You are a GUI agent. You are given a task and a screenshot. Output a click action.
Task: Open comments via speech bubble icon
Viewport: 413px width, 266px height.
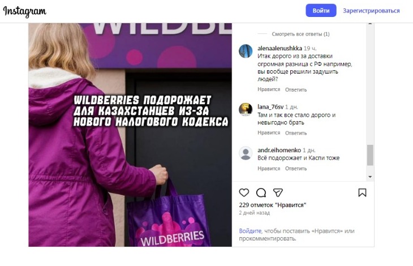tap(261, 193)
